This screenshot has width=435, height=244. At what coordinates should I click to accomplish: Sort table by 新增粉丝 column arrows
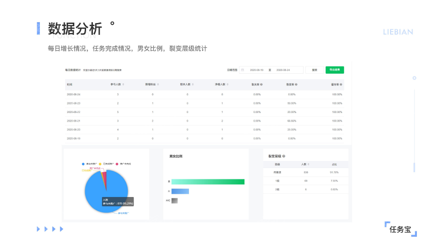pyautogui.click(x=158, y=84)
